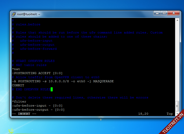Click the :ufw-before-output line
This screenshot has height=134, width=184.
pyautogui.click(x=38, y=110)
